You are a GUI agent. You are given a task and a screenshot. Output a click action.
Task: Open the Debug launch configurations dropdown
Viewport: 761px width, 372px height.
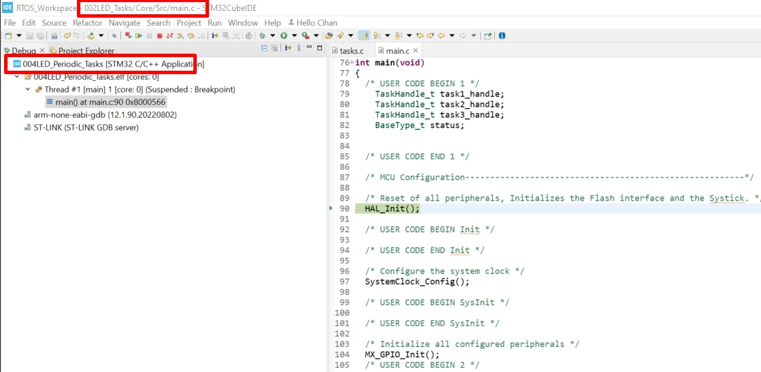(x=273, y=35)
